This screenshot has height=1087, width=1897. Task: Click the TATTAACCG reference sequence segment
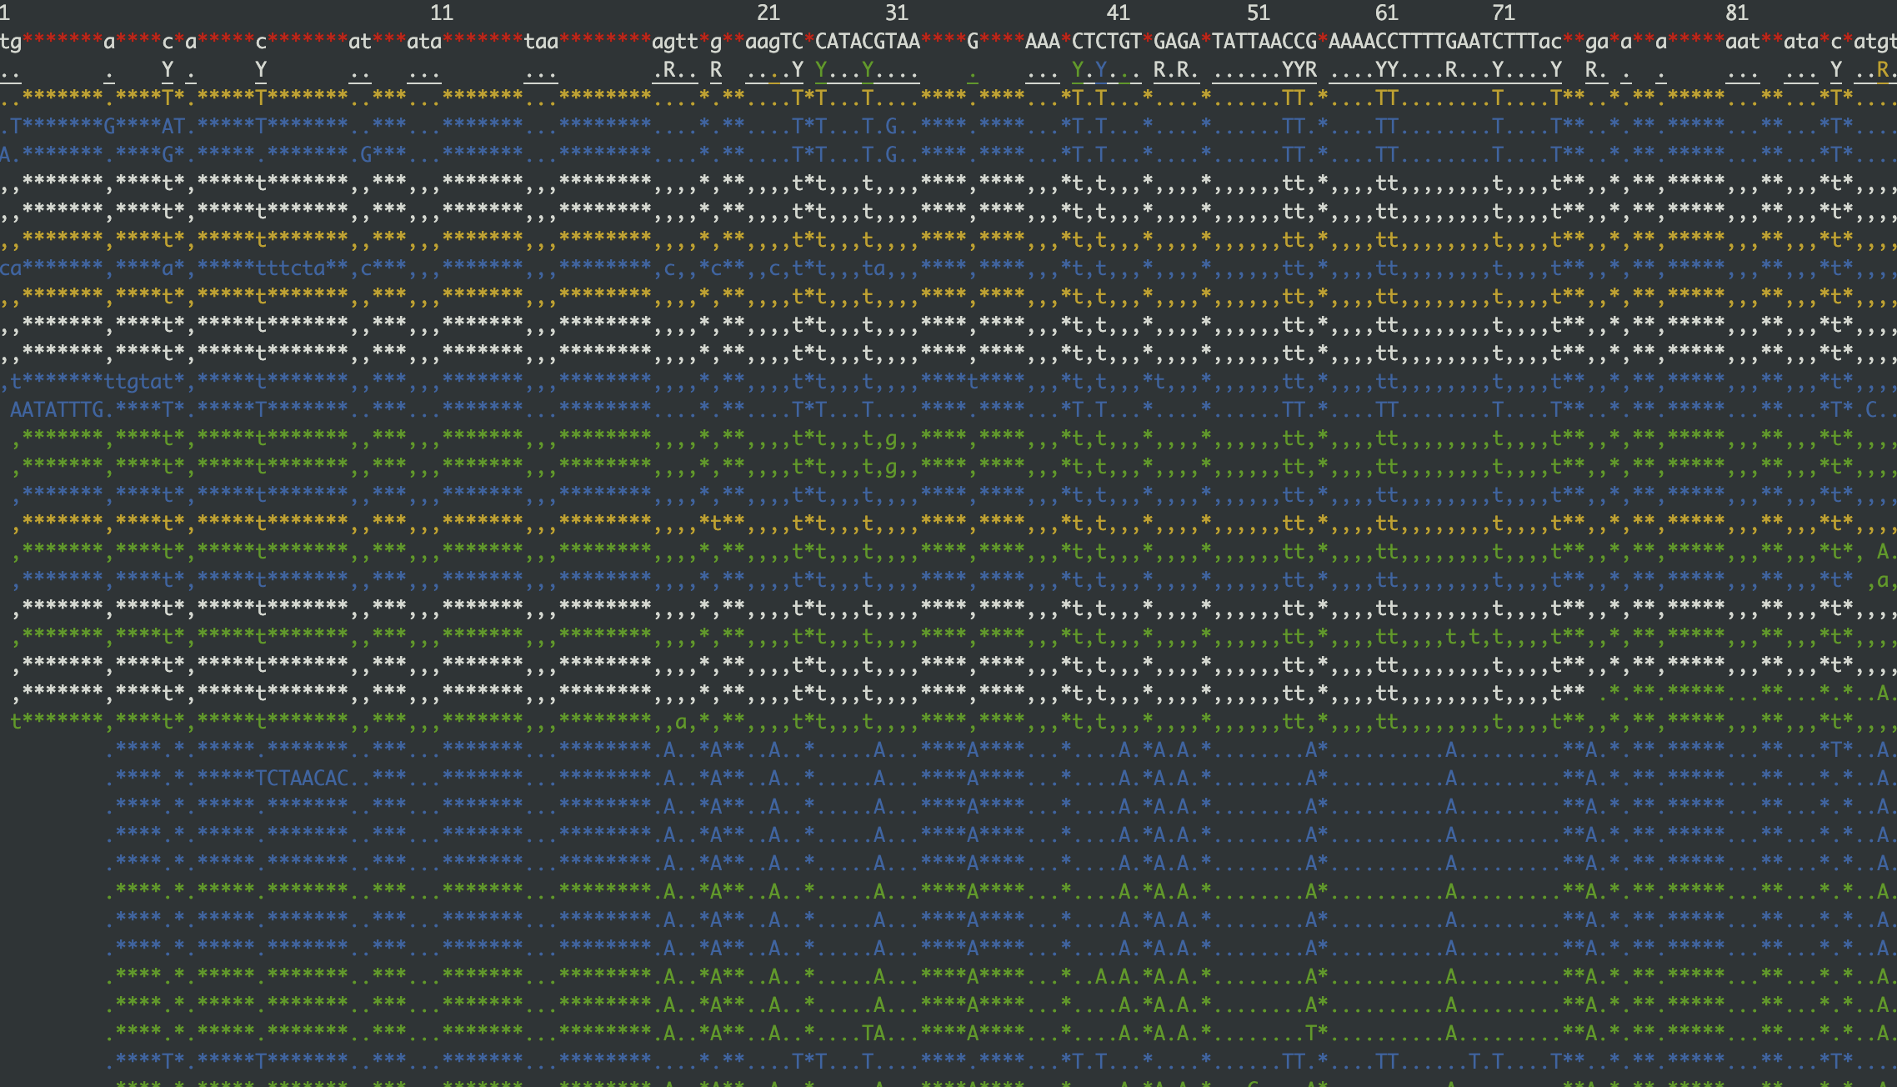[x=1264, y=42]
